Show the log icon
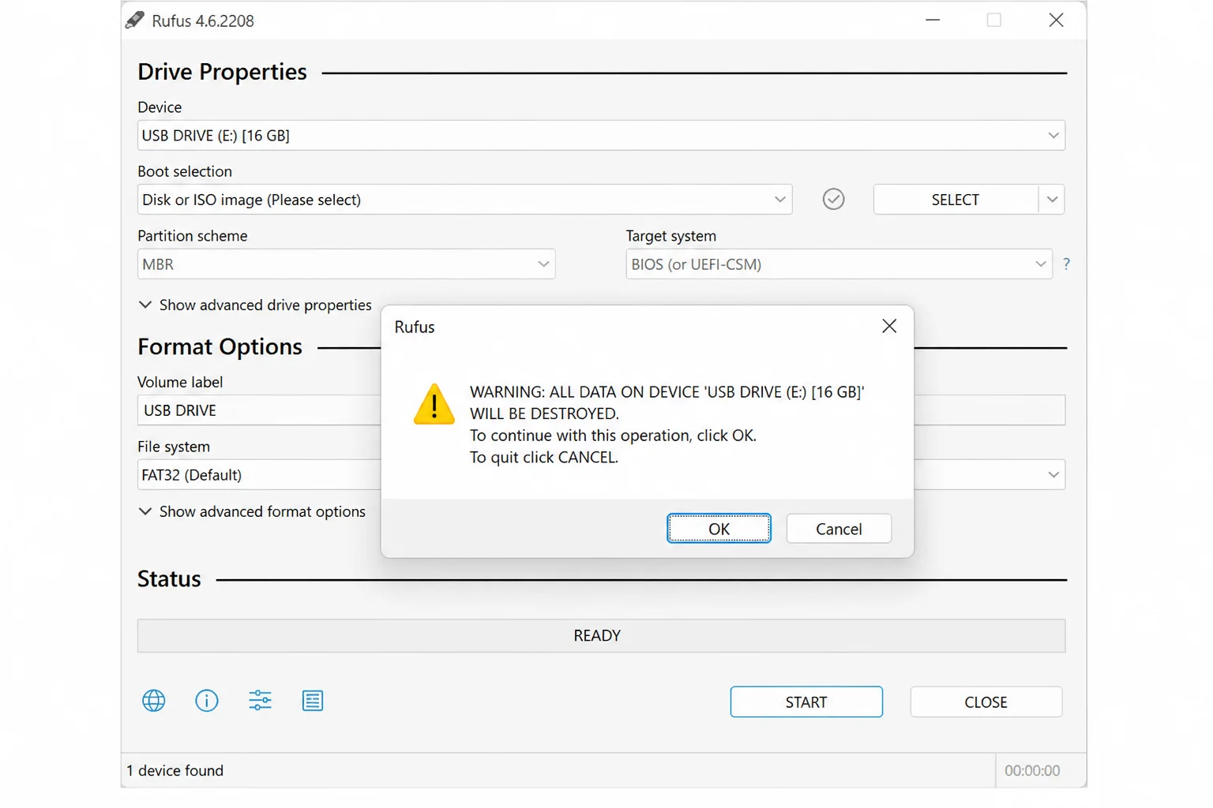The image size is (1213, 808). tap(313, 701)
